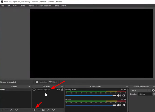Click the Audio Mixer vertical scrollbar
This screenshot has width=155, height=112.
127,100
